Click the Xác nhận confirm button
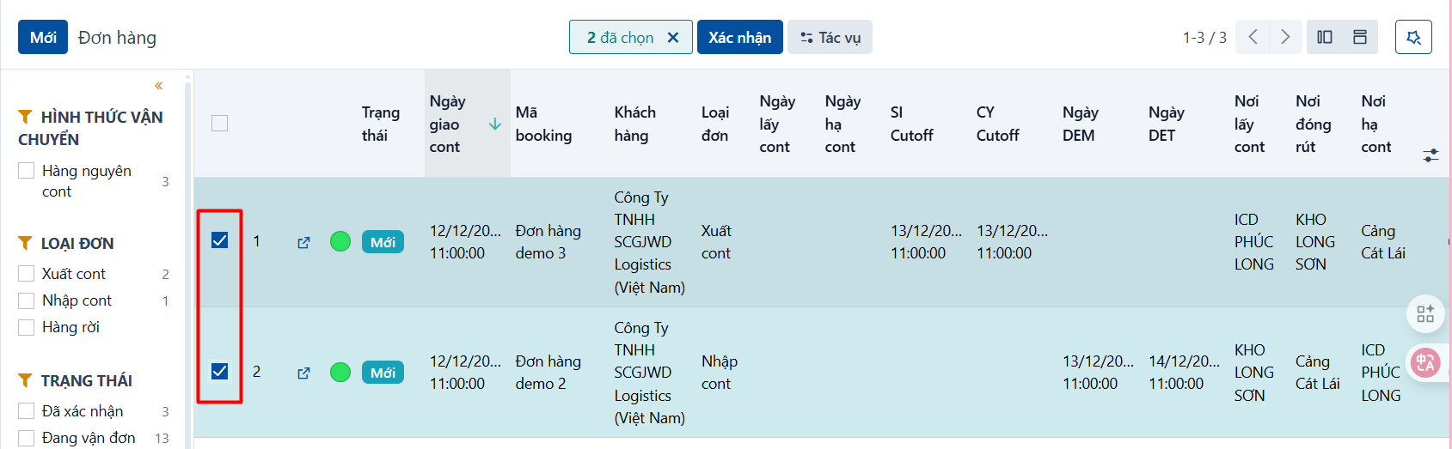 coord(740,37)
